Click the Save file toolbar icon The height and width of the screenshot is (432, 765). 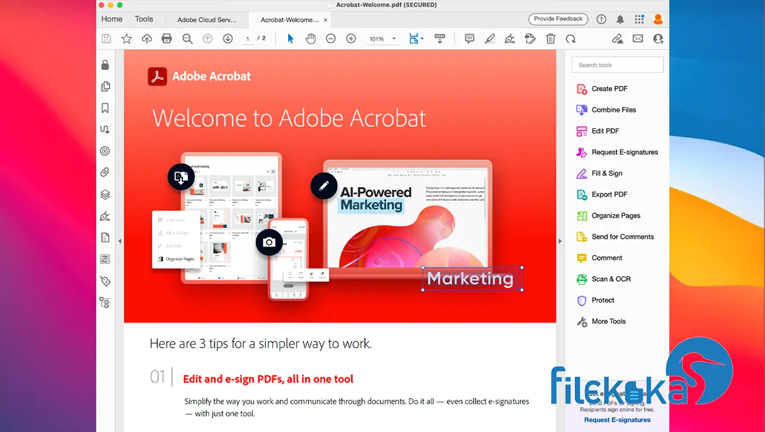click(106, 39)
